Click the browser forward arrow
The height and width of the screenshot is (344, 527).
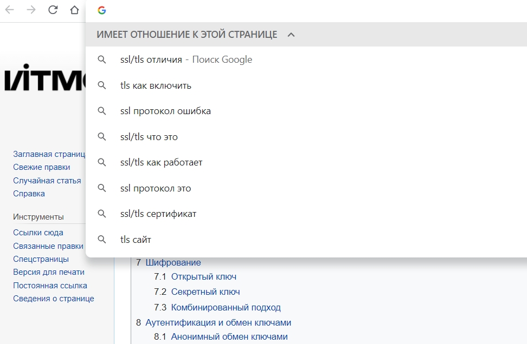point(31,10)
